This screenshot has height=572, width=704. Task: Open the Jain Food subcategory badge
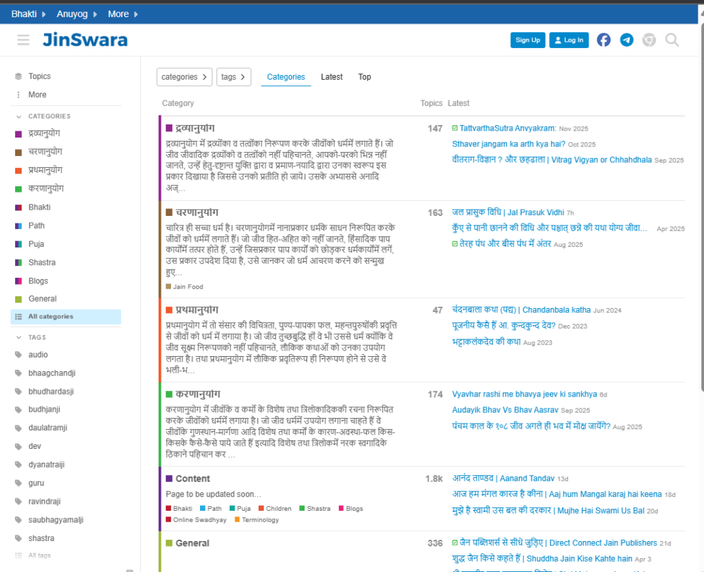184,287
